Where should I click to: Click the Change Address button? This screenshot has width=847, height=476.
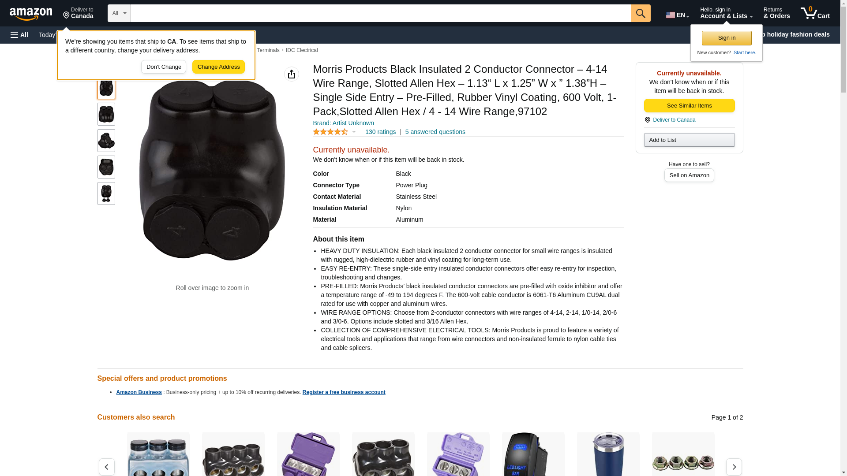pyautogui.click(x=218, y=67)
